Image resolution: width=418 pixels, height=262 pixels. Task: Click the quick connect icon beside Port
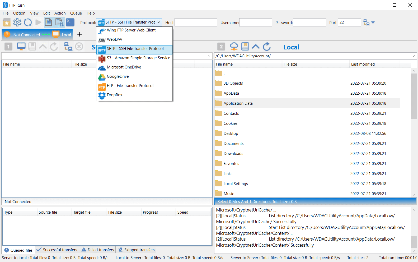366,22
